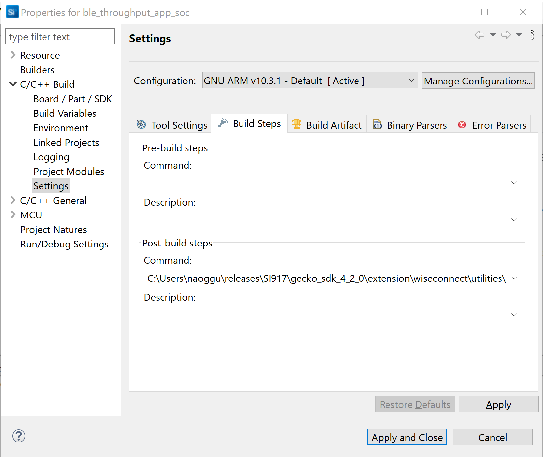543x458 pixels.
Task: Open the Build Artifact tab
Action: point(327,125)
